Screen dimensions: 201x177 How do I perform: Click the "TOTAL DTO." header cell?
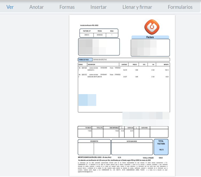[x=100, y=128]
